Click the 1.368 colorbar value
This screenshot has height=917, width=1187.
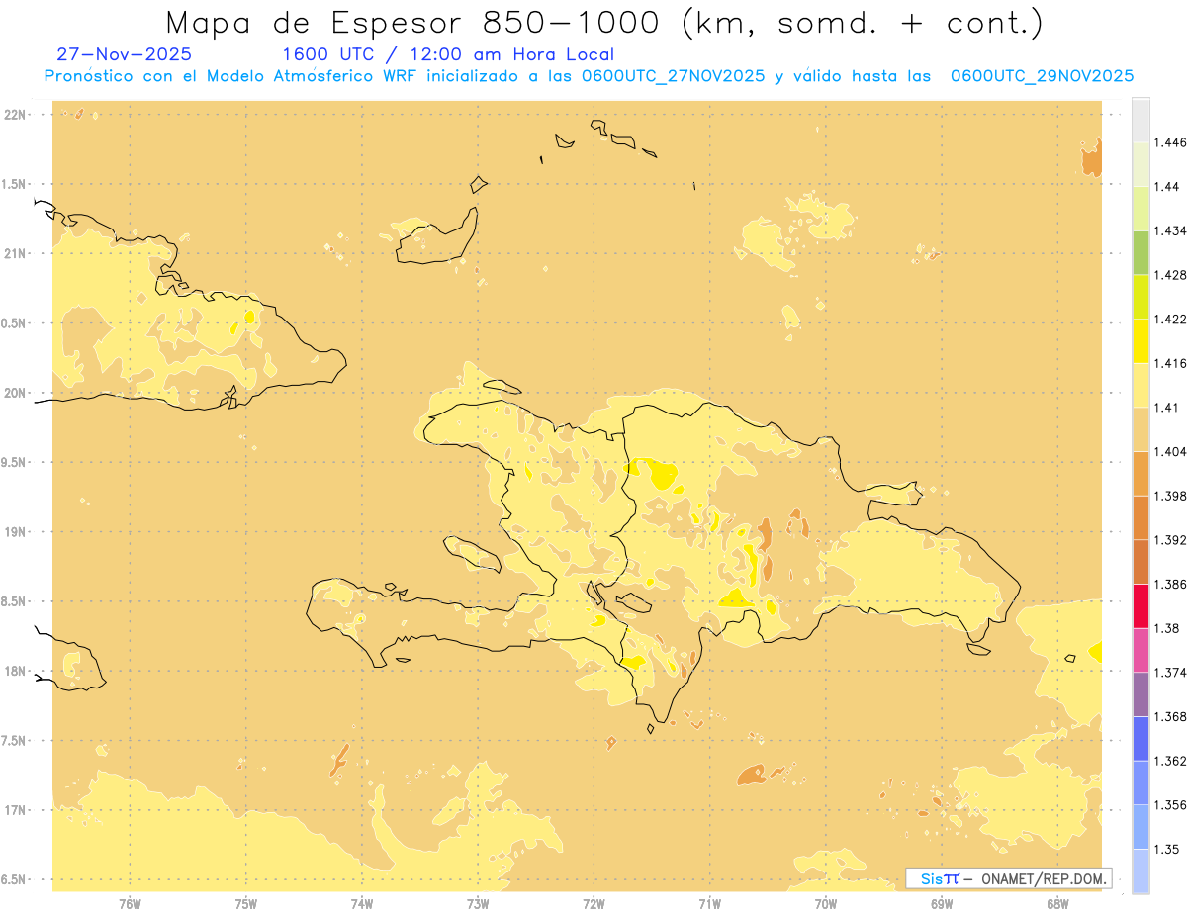coord(1169,716)
